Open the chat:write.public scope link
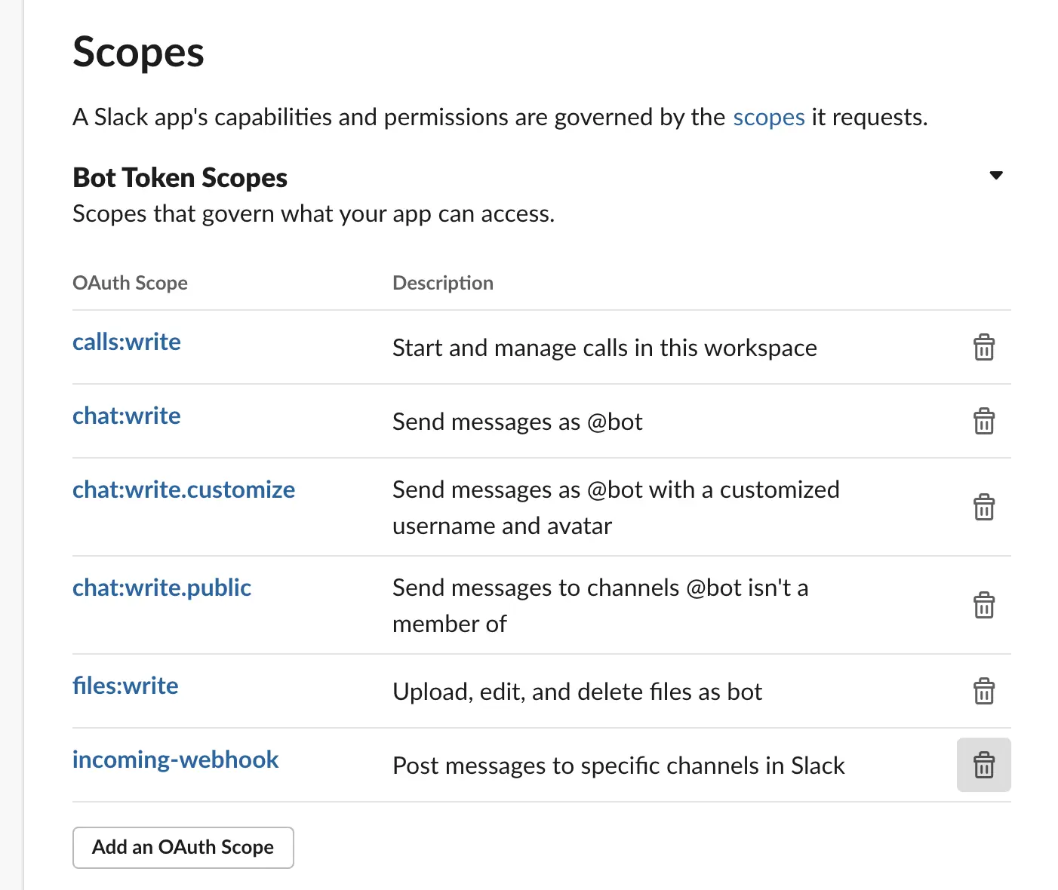Viewport: 1058px width, 890px height. click(x=161, y=588)
